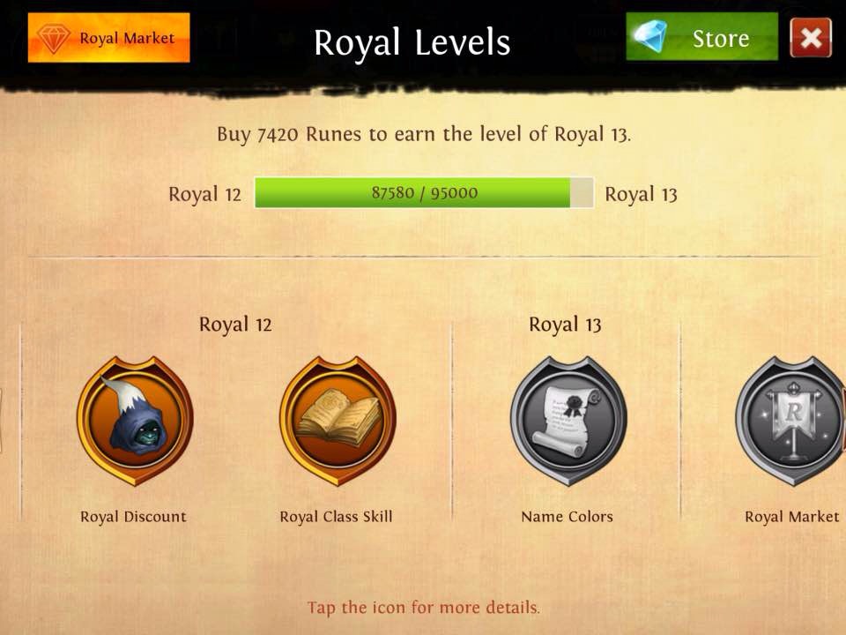Open the green Store button
Viewport: 846px width, 635px height.
pos(702,37)
